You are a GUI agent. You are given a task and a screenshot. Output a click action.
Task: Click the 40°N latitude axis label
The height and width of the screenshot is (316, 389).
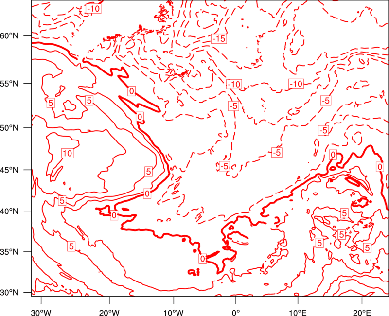[9, 211]
